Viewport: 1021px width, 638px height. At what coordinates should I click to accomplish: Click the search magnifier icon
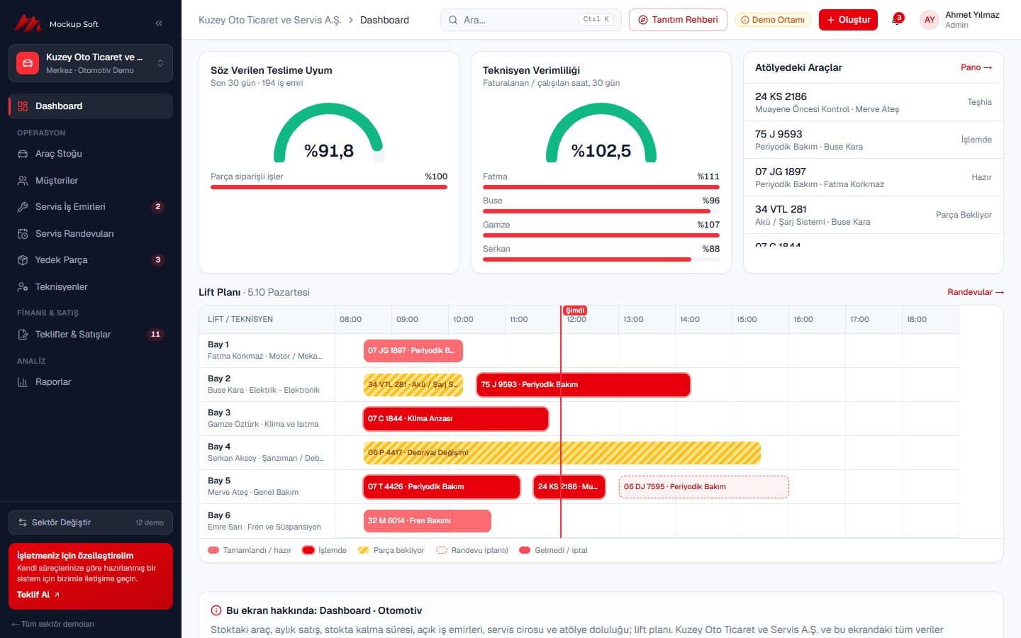pos(453,20)
